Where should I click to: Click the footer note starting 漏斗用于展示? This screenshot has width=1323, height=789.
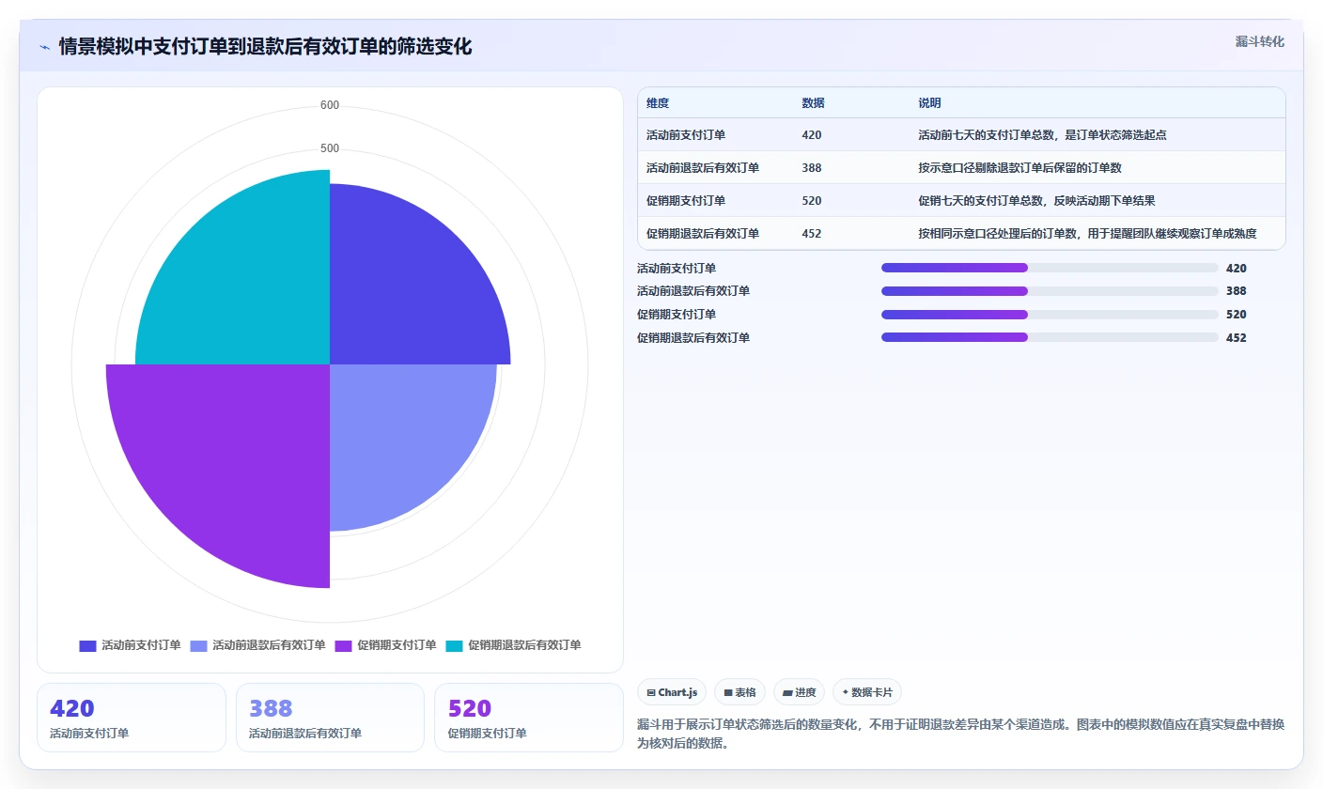pos(960,735)
